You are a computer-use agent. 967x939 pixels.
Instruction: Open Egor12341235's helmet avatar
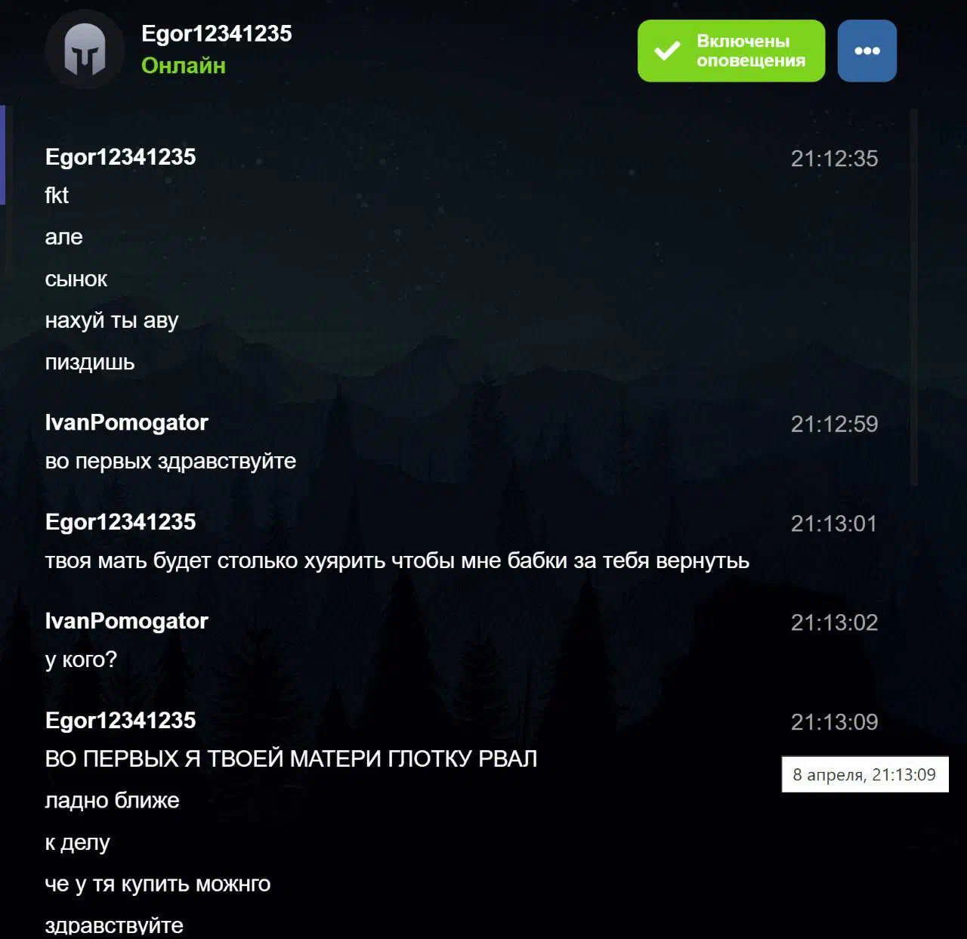(x=85, y=50)
